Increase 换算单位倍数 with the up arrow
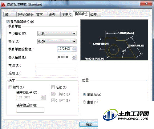Screen dimensions: 154x129 pyautogui.click(x=74, y=48)
